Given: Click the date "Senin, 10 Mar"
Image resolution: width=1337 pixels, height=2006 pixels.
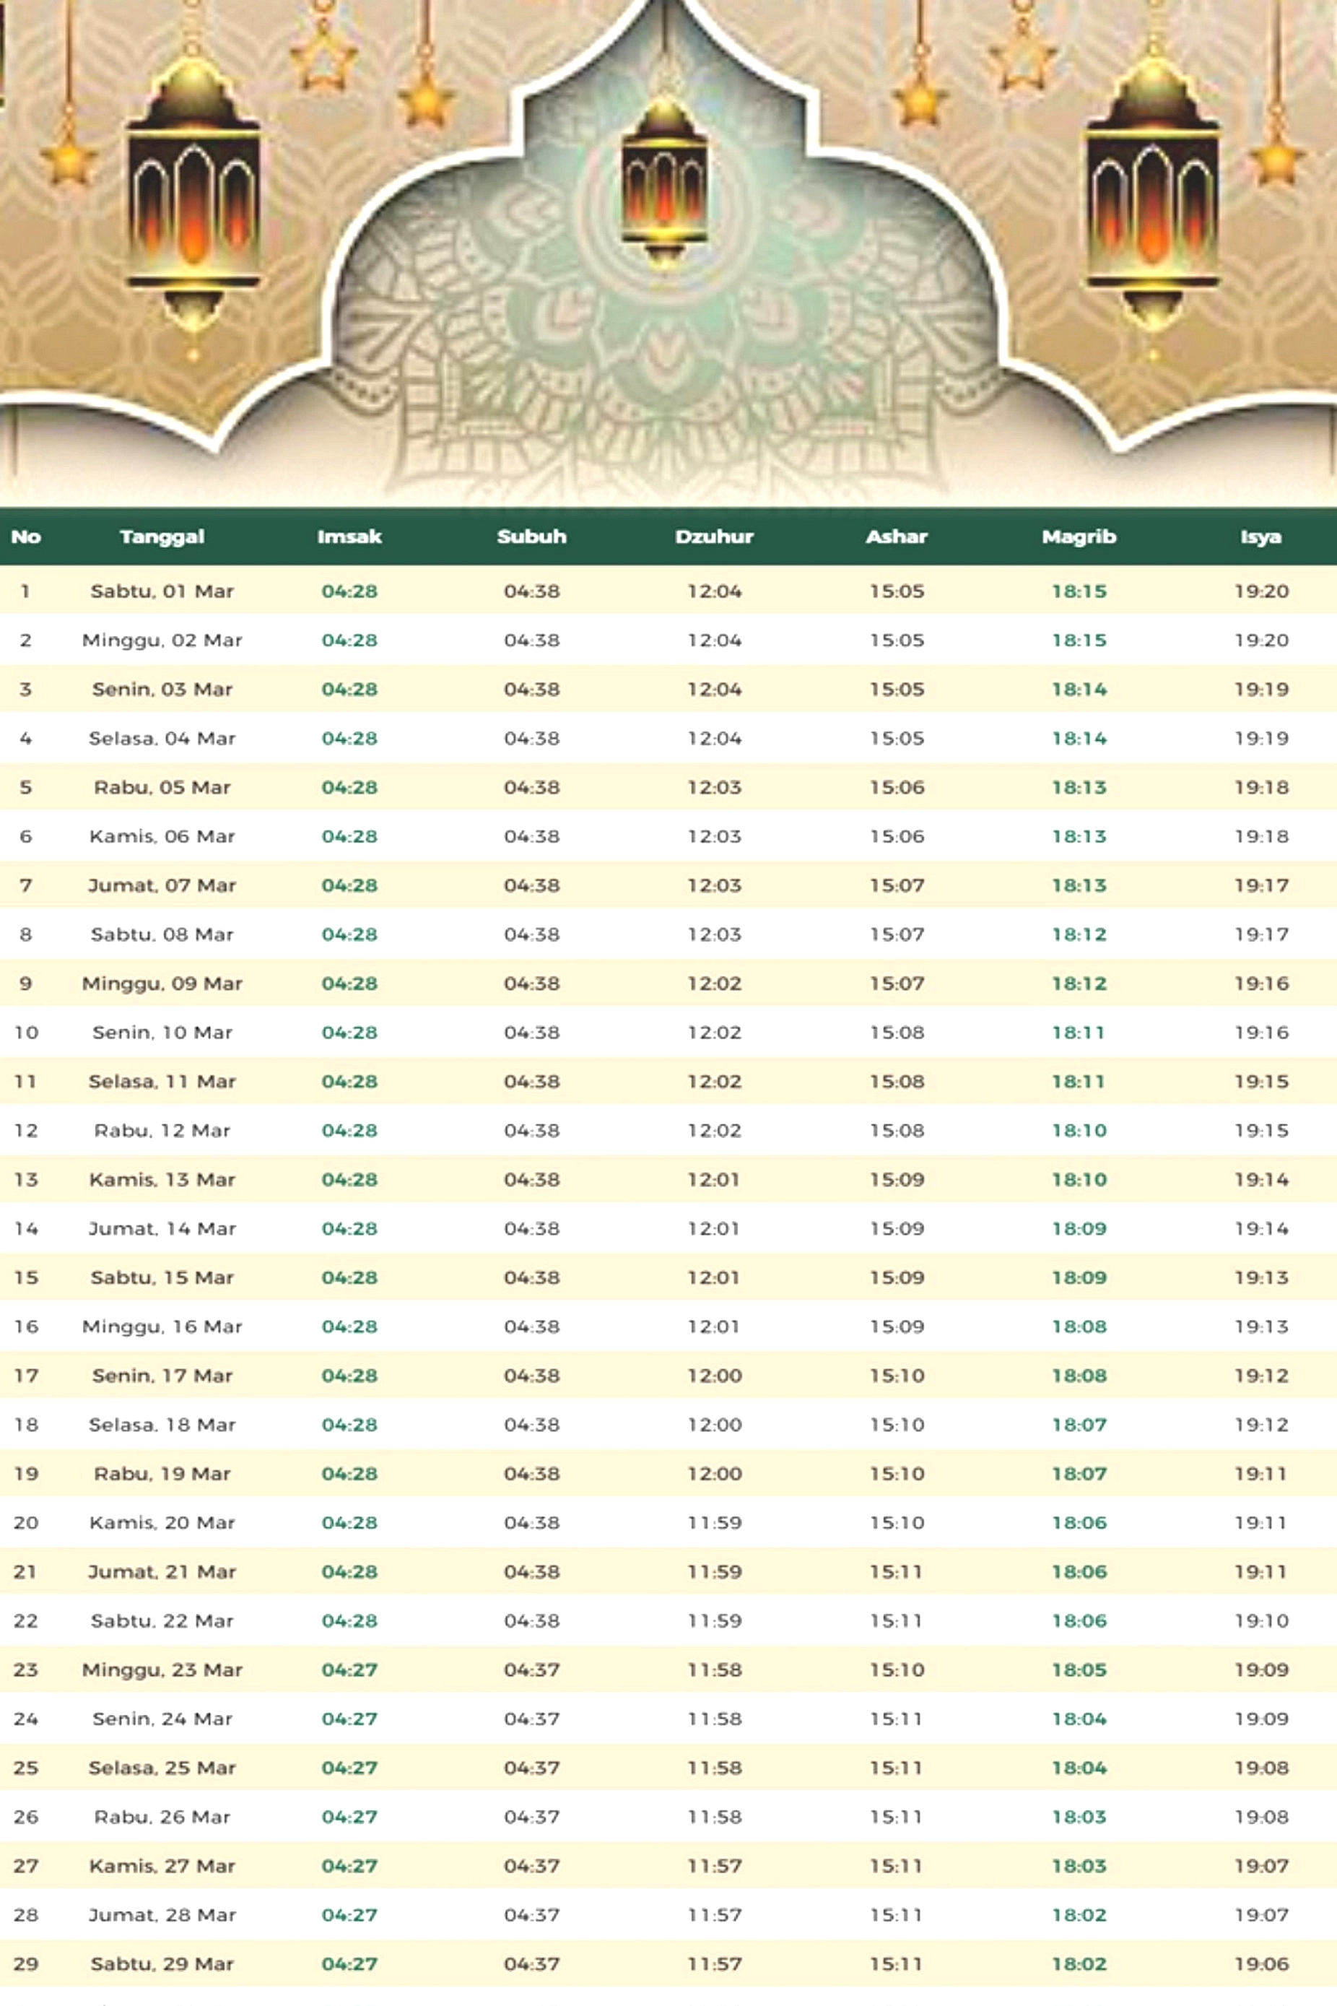Looking at the screenshot, I should 162,1033.
